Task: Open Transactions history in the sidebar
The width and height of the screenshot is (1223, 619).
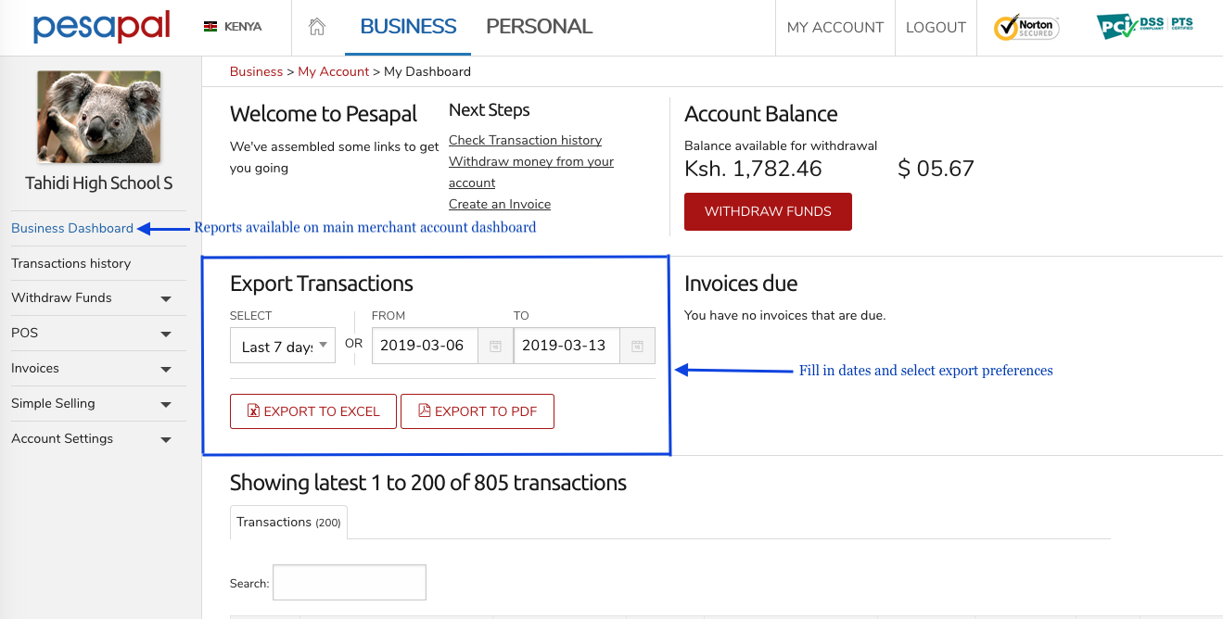Action: (x=71, y=263)
